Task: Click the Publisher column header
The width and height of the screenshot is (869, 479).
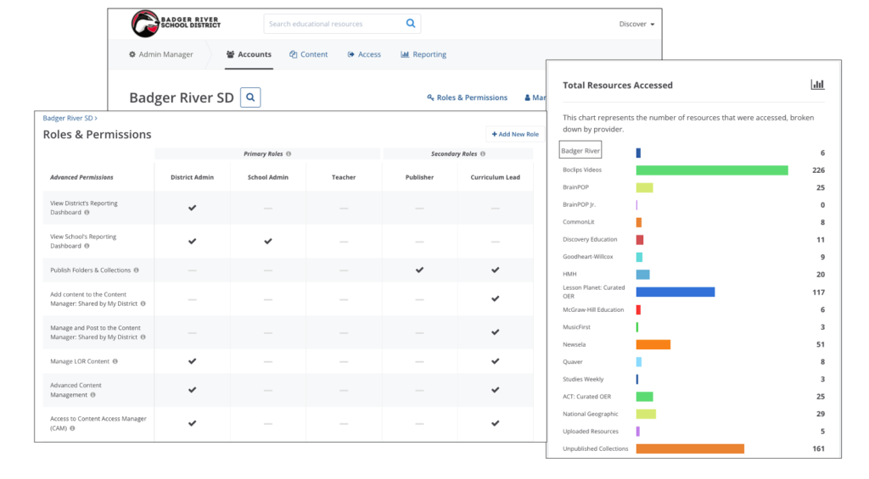Action: (419, 177)
